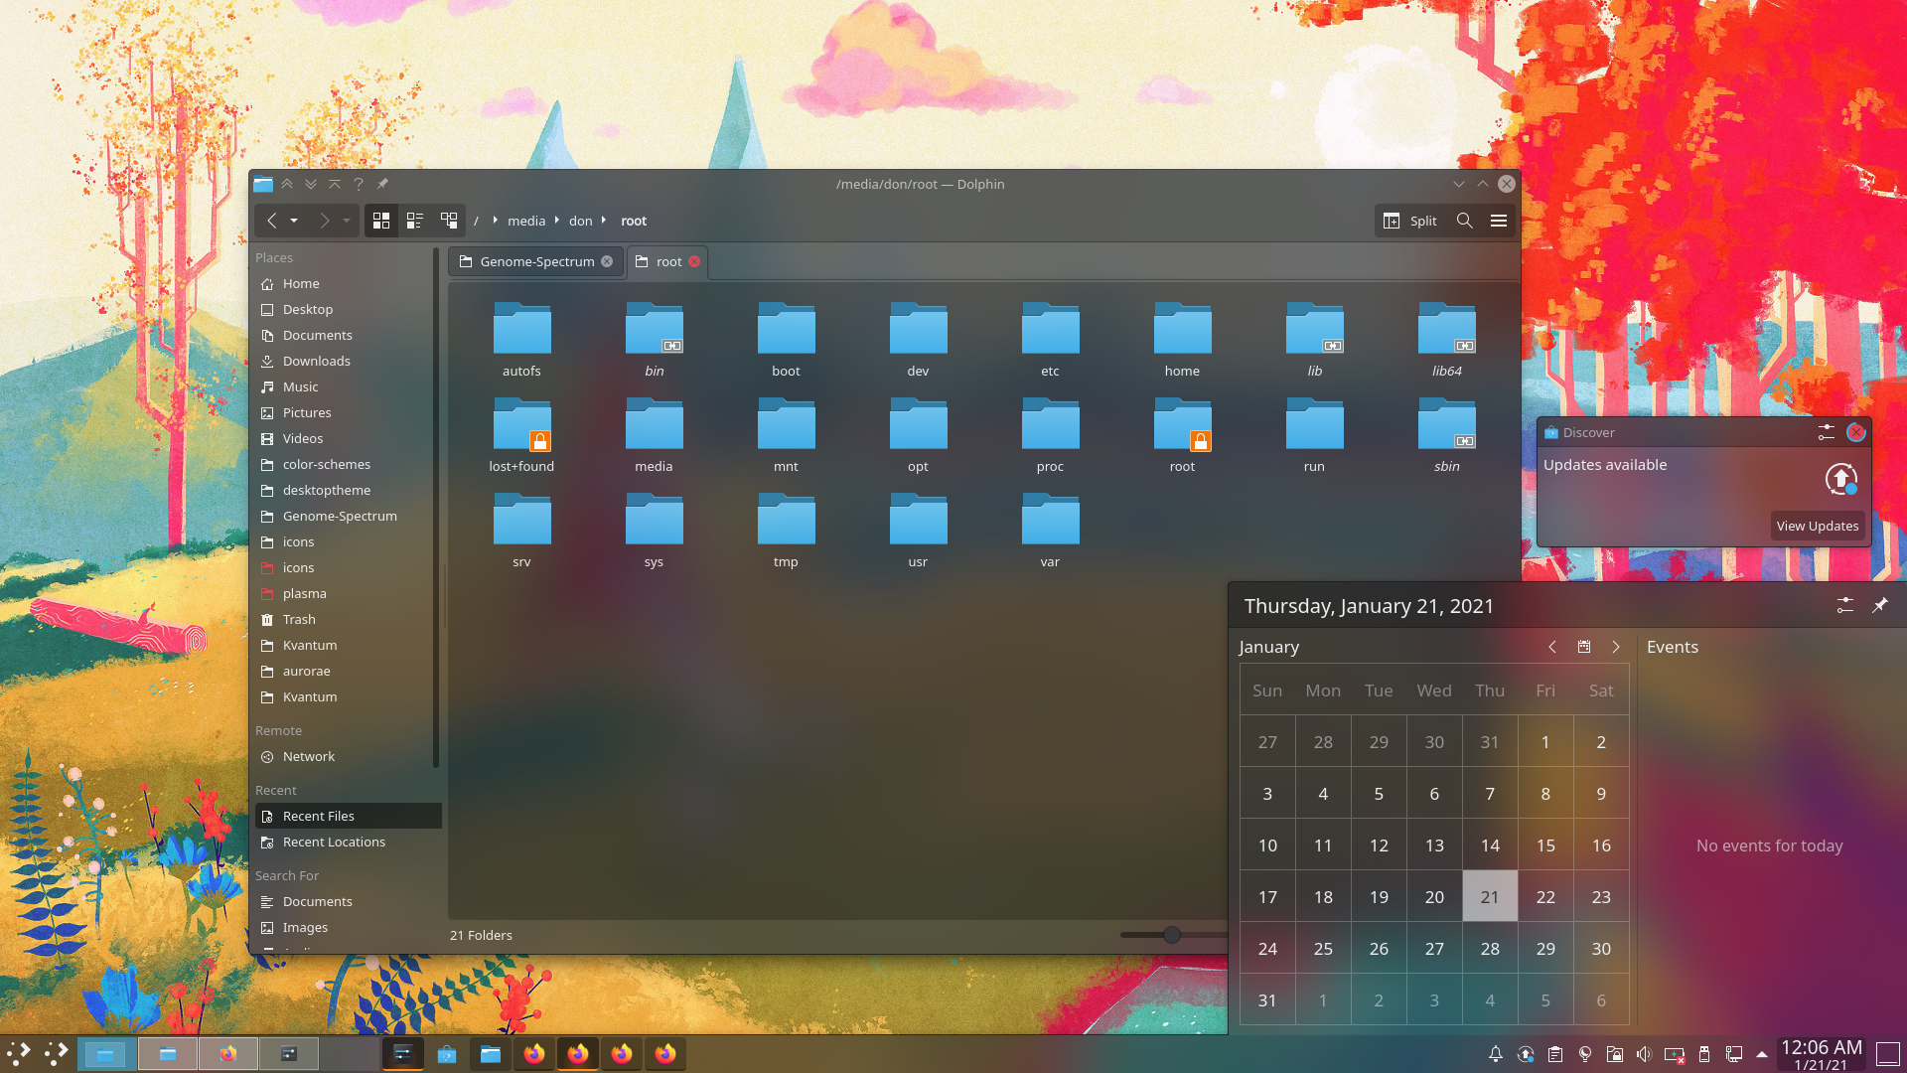Select the root tab
This screenshot has width=1907, height=1073.
[x=667, y=261]
